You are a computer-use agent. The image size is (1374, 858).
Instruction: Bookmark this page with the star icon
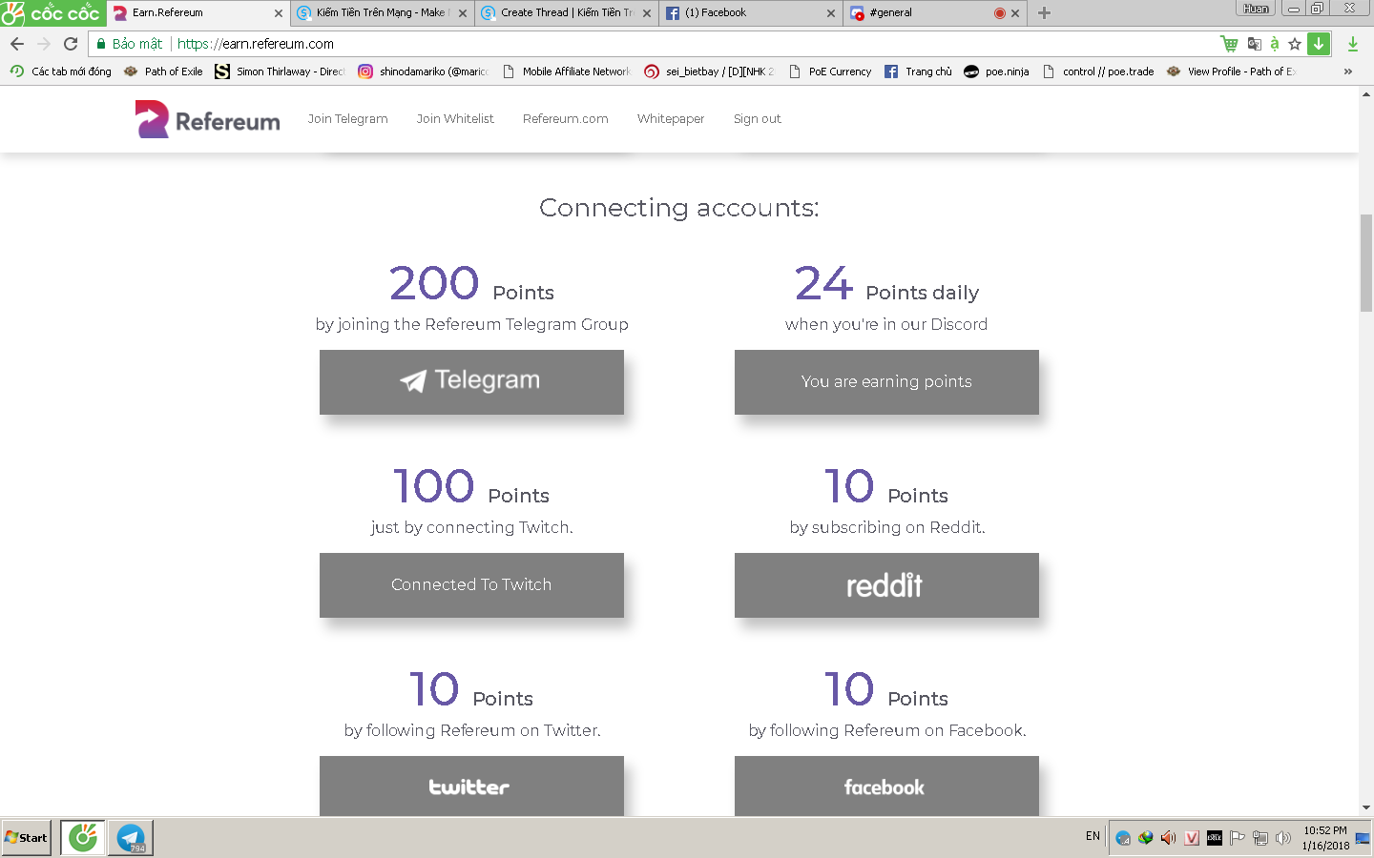[1295, 44]
